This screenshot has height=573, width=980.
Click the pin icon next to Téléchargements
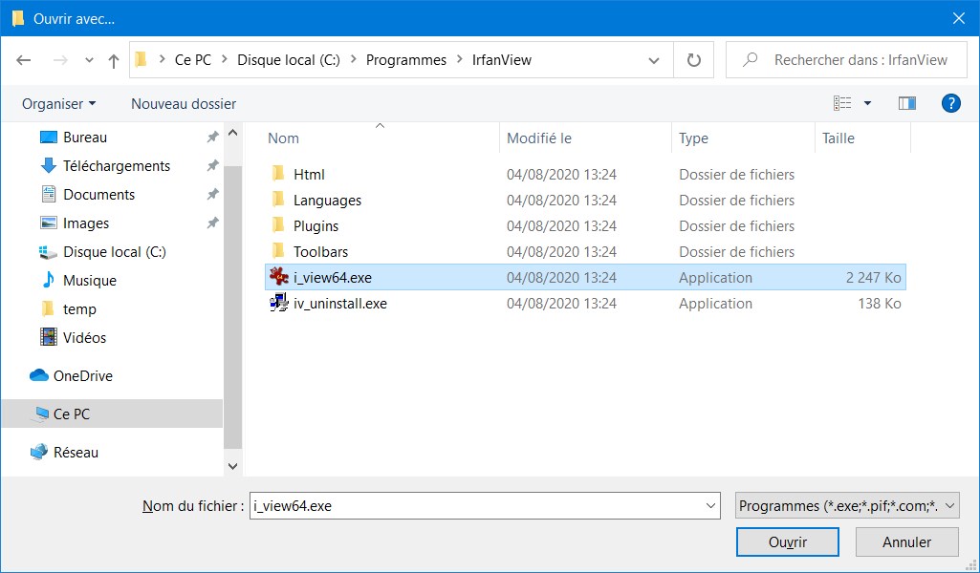point(212,165)
